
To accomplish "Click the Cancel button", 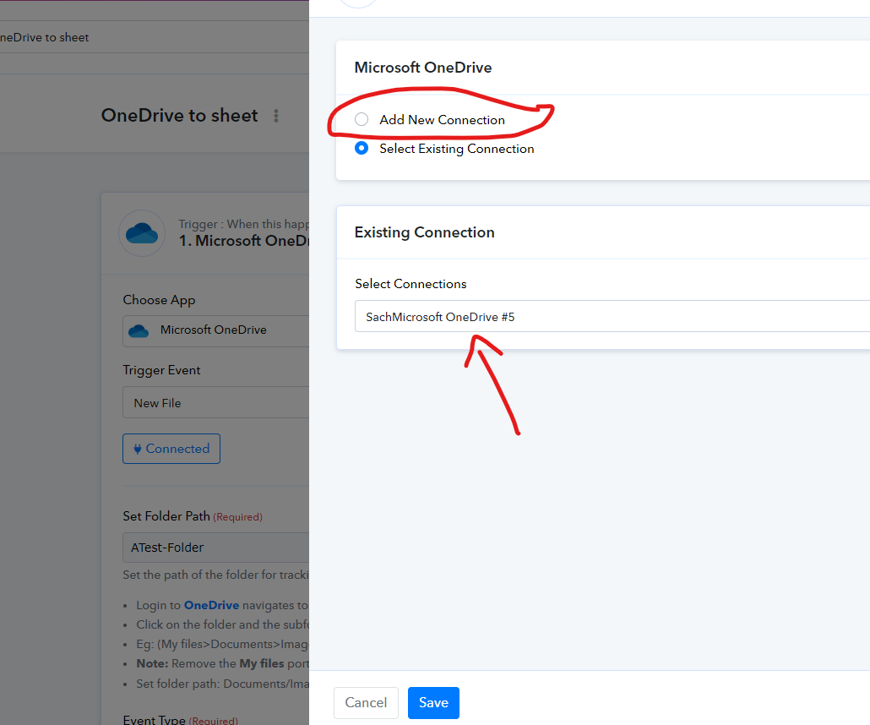I will point(366,703).
